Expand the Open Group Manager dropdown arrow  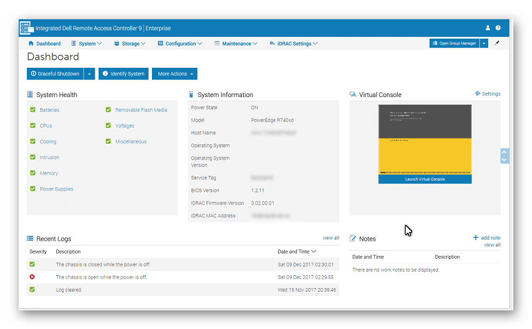(483, 43)
